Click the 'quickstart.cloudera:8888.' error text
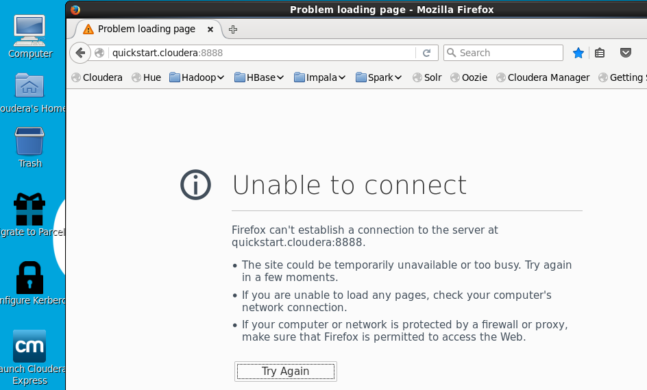Image resolution: width=647 pixels, height=390 pixels. (298, 242)
